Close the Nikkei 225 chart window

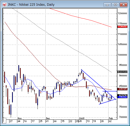pyautogui.click(x=123, y=5)
